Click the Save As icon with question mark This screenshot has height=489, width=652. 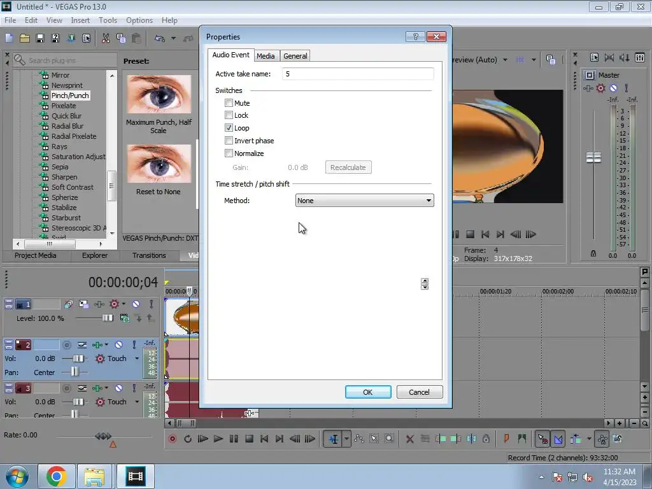pos(55,38)
